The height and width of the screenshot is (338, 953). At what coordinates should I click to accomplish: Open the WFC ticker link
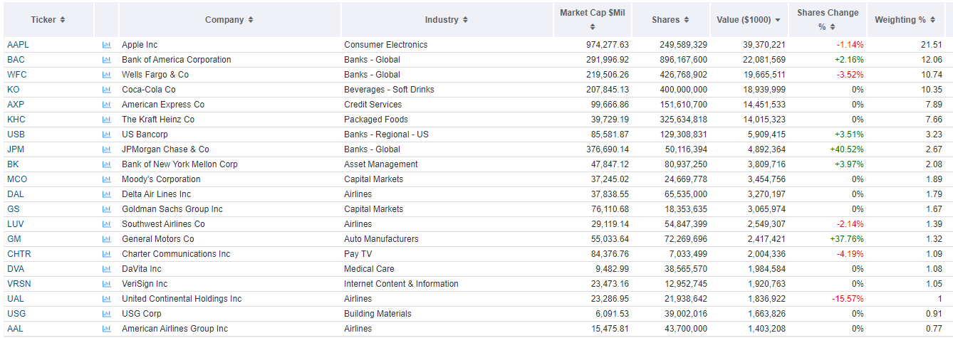17,75
